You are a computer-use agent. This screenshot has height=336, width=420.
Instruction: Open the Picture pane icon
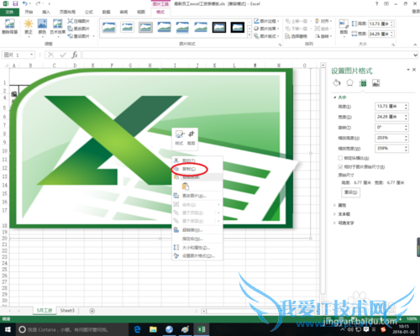click(375, 83)
